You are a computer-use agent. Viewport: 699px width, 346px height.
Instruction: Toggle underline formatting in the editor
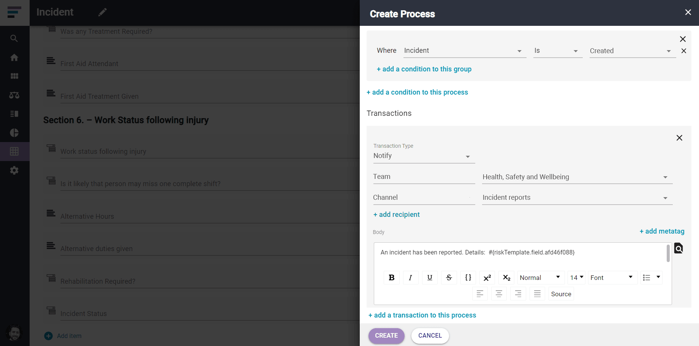[x=430, y=278]
